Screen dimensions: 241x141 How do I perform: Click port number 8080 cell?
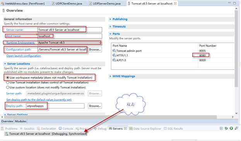pos(202,55)
